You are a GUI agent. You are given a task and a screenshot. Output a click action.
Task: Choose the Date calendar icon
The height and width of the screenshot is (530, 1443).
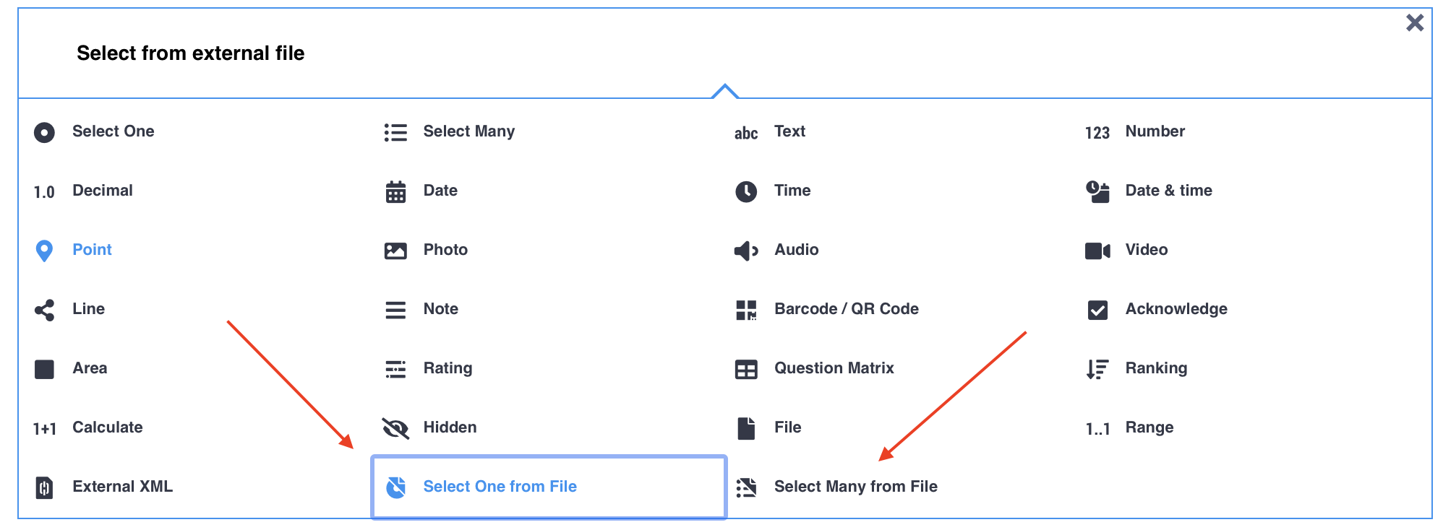(x=395, y=192)
